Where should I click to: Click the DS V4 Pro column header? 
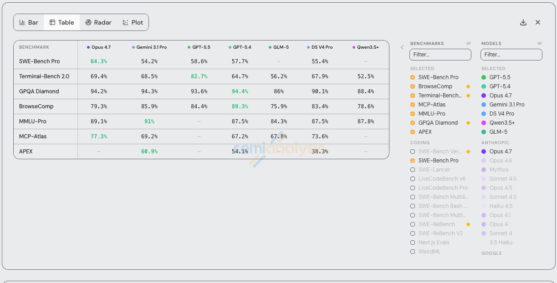click(x=320, y=47)
